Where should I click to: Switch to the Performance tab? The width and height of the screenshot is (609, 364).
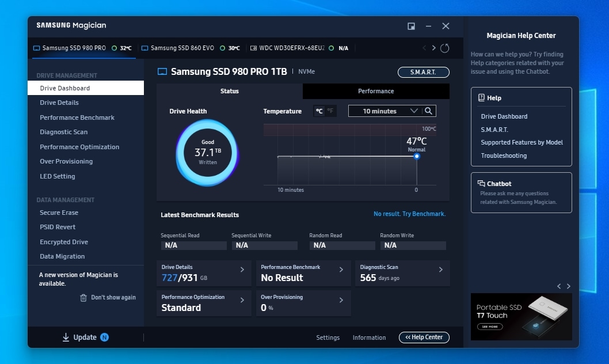[x=376, y=91]
